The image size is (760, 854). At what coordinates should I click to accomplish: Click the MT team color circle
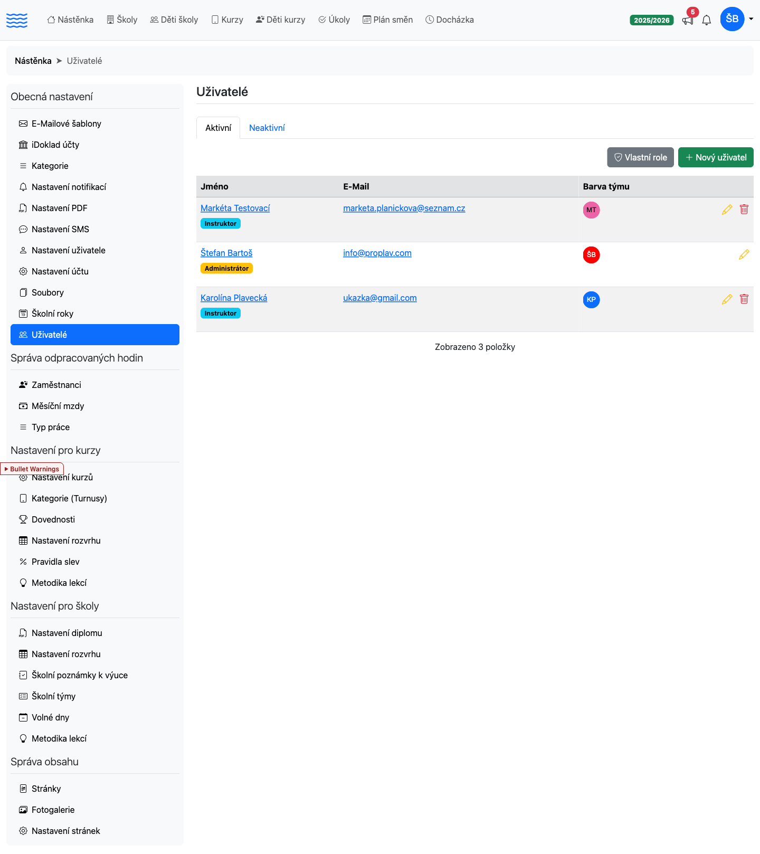591,210
